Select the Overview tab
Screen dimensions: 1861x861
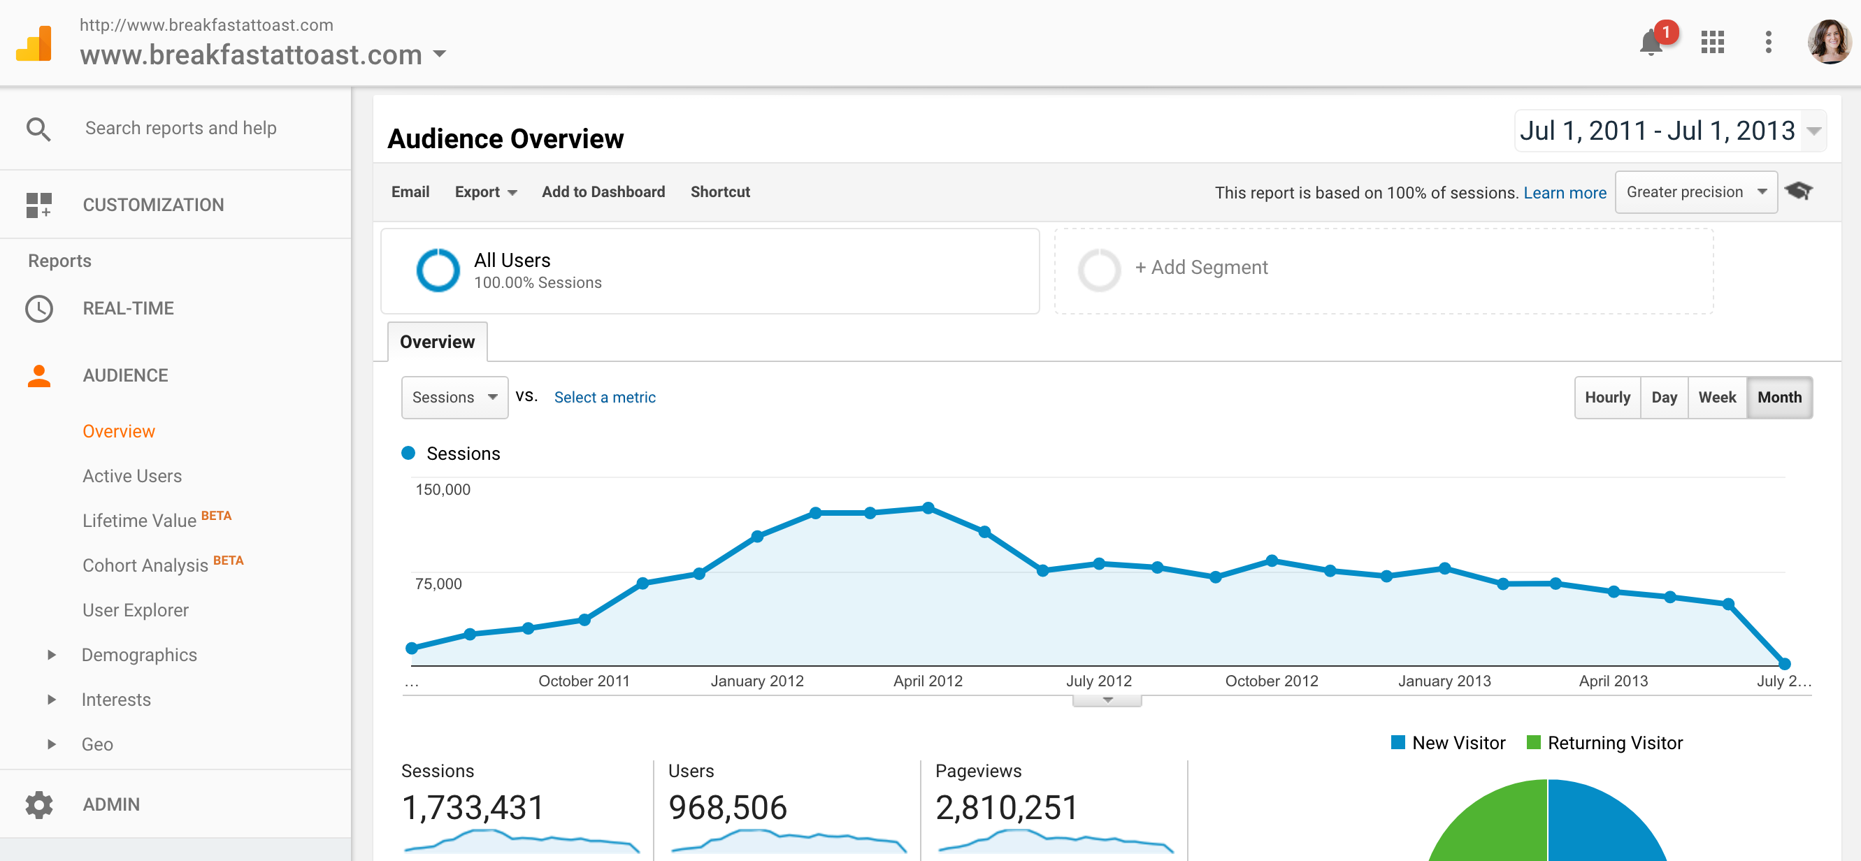[437, 342]
